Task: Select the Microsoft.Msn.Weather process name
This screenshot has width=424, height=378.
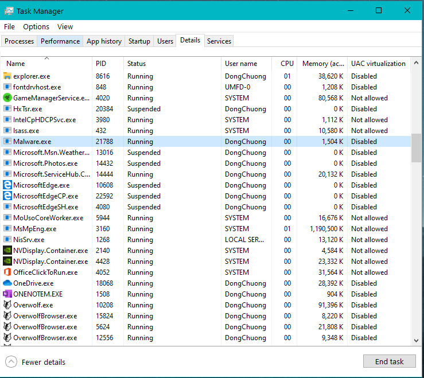Action: click(52, 153)
